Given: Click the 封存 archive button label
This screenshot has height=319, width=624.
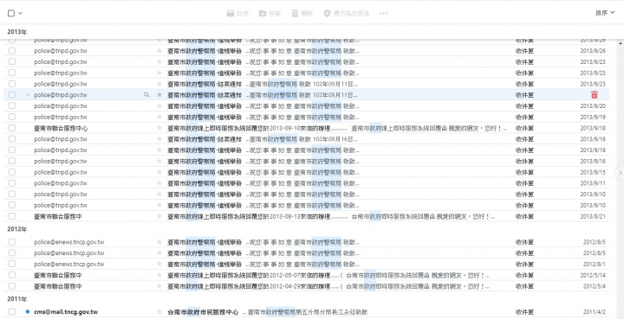Looking at the screenshot, I should (x=243, y=13).
